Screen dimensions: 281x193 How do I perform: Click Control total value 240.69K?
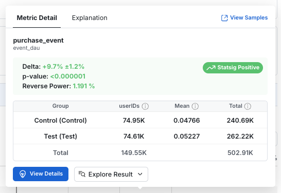point(240,121)
